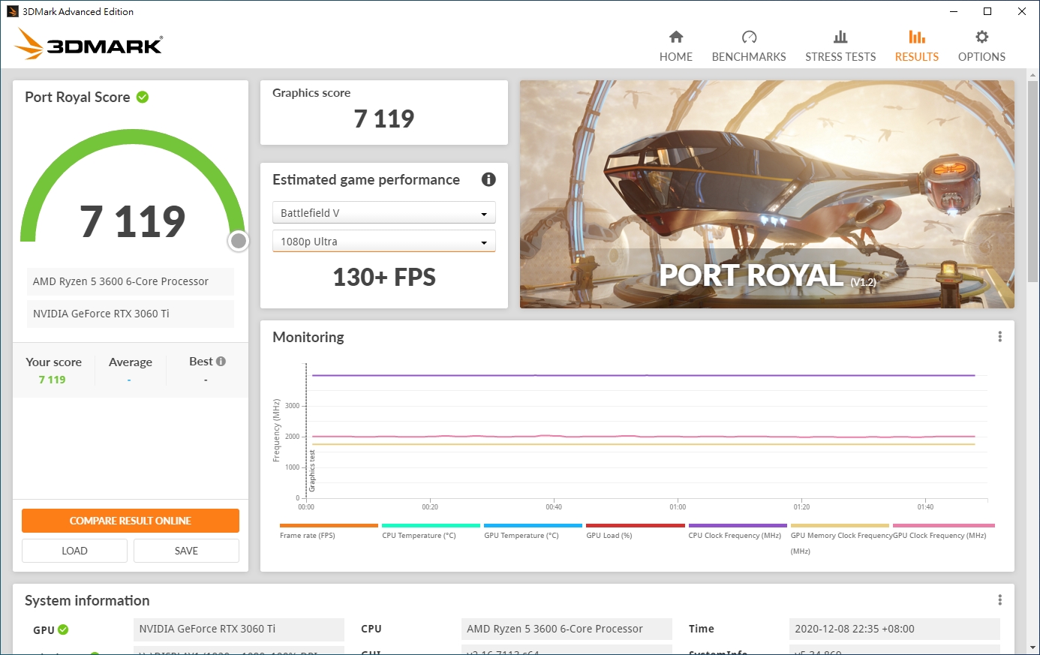1040x655 pixels.
Task: Toggle the GPU Clock Frequency legend
Action: (x=943, y=531)
